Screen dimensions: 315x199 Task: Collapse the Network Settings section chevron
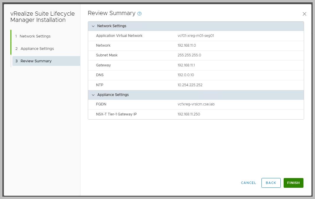pyautogui.click(x=93, y=26)
